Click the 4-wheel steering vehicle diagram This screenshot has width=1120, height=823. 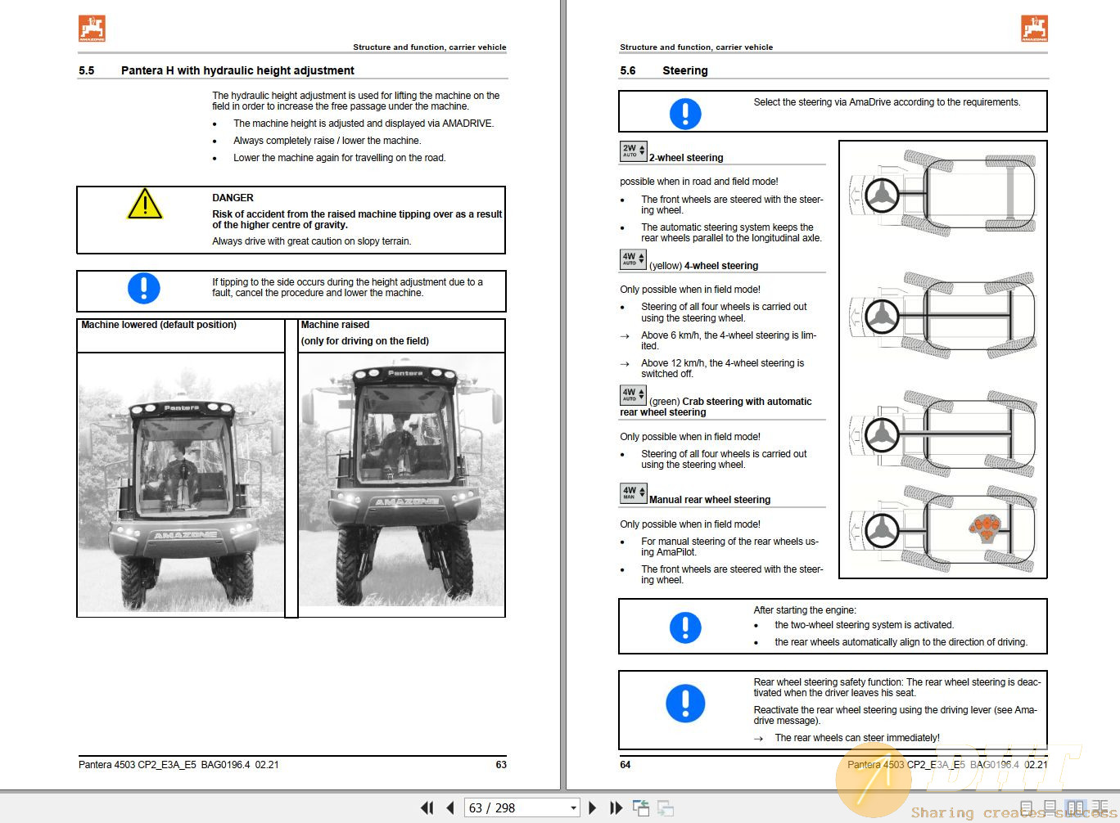tap(942, 315)
